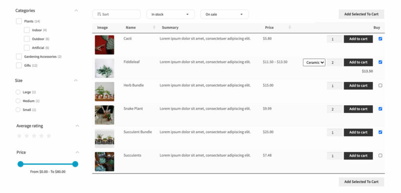Image resolution: width=401 pixels, height=193 pixels.
Task: Collapse the Average rating filter section
Action: [x=77, y=126]
